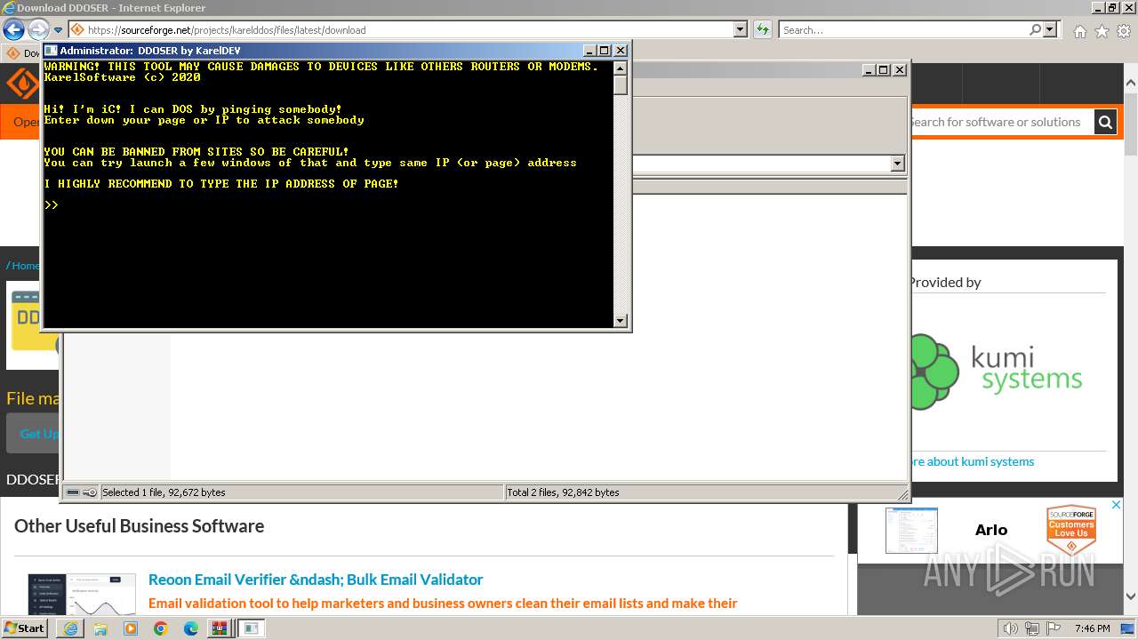Viewport: 1138px width, 640px height.
Task: Click the volume speaker tray icon
Action: 1011,628
